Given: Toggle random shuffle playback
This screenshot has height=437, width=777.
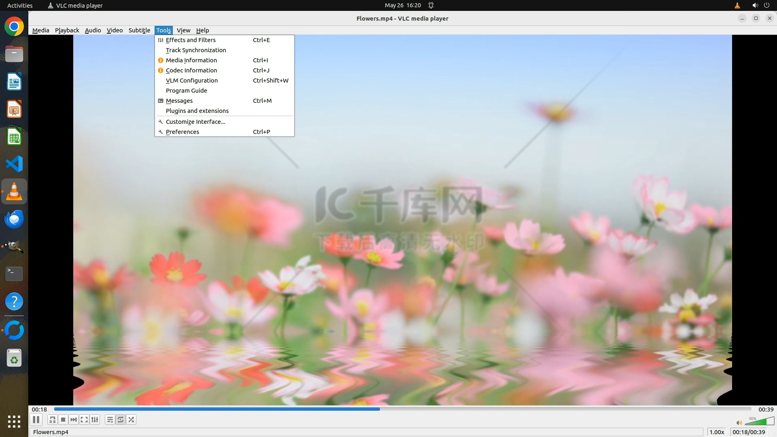Looking at the screenshot, I should (131, 420).
